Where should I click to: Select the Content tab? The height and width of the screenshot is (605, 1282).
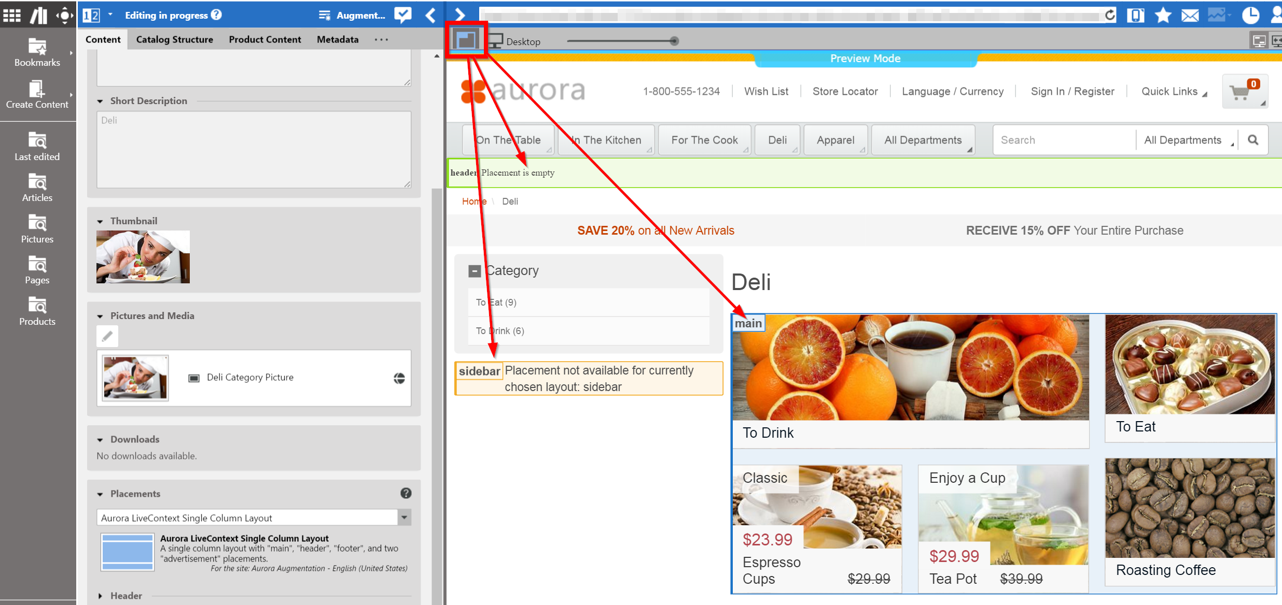click(104, 38)
